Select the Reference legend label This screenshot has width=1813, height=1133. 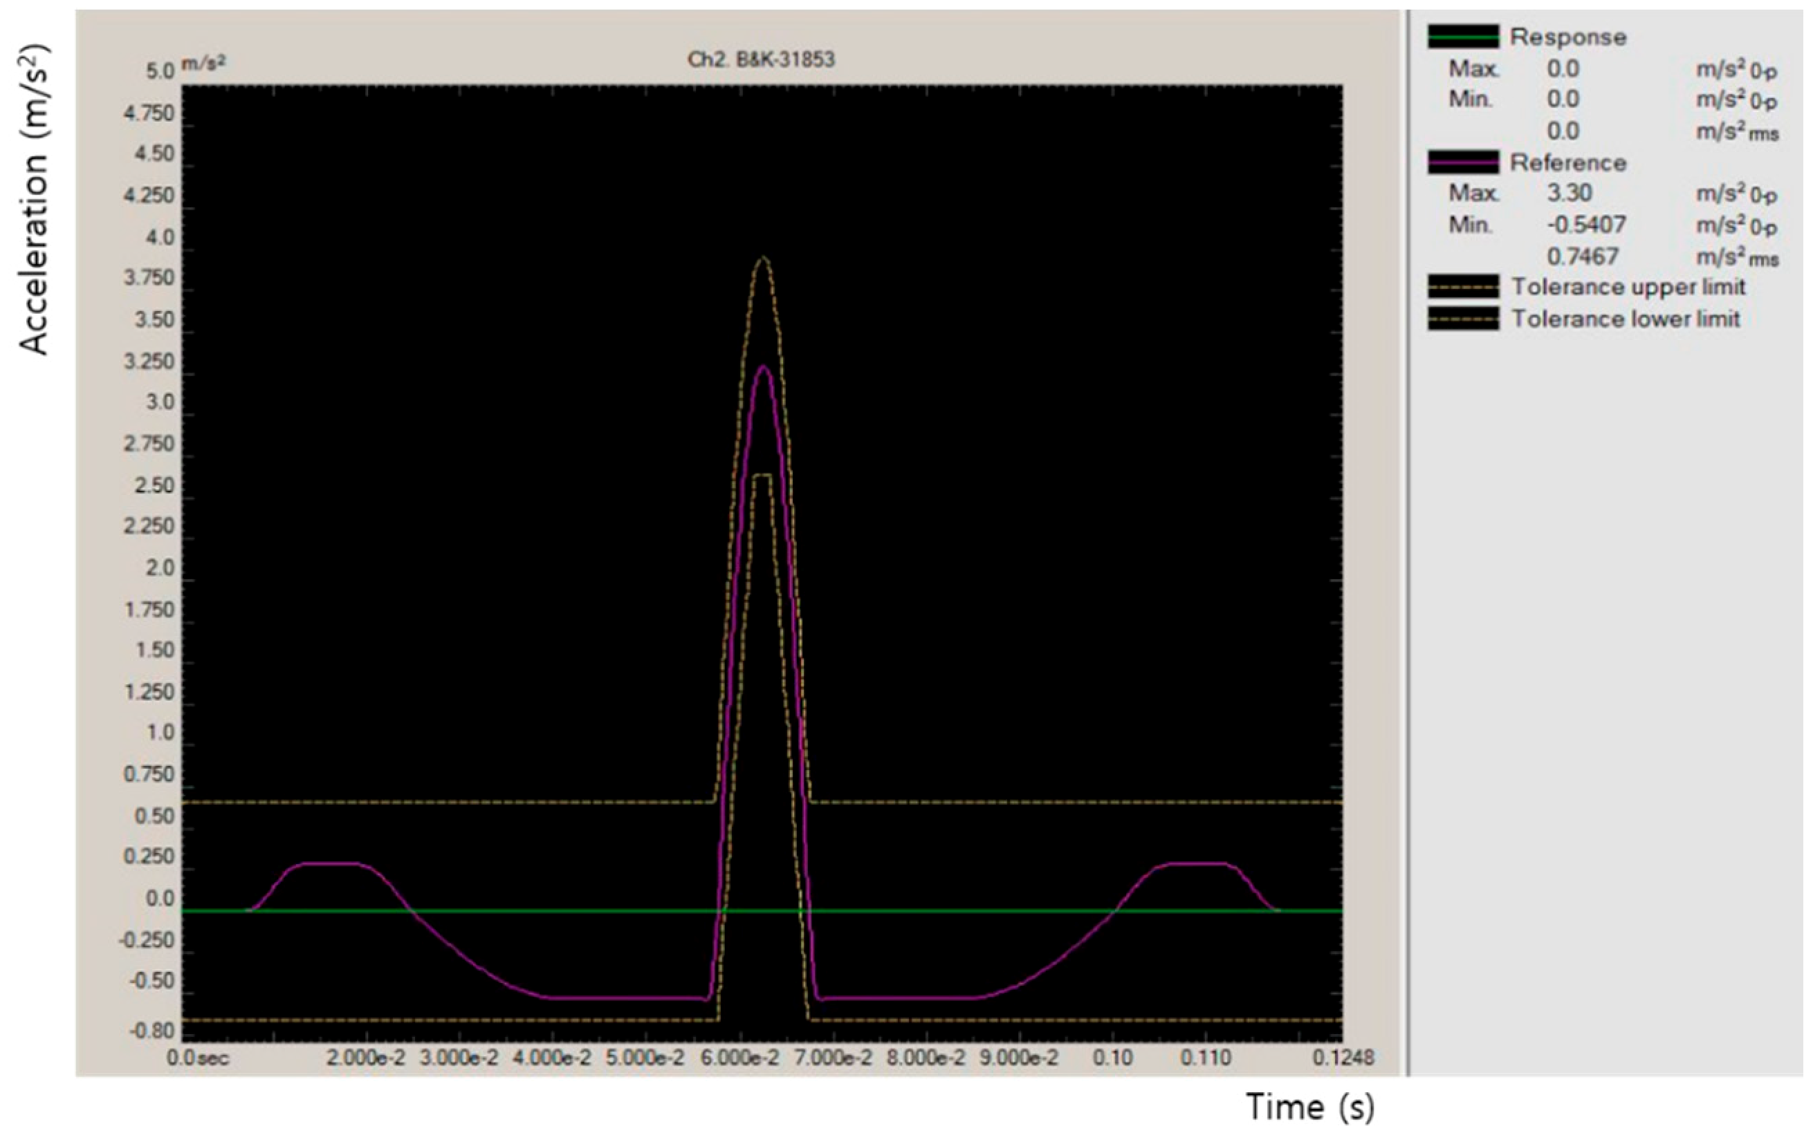tap(1568, 162)
